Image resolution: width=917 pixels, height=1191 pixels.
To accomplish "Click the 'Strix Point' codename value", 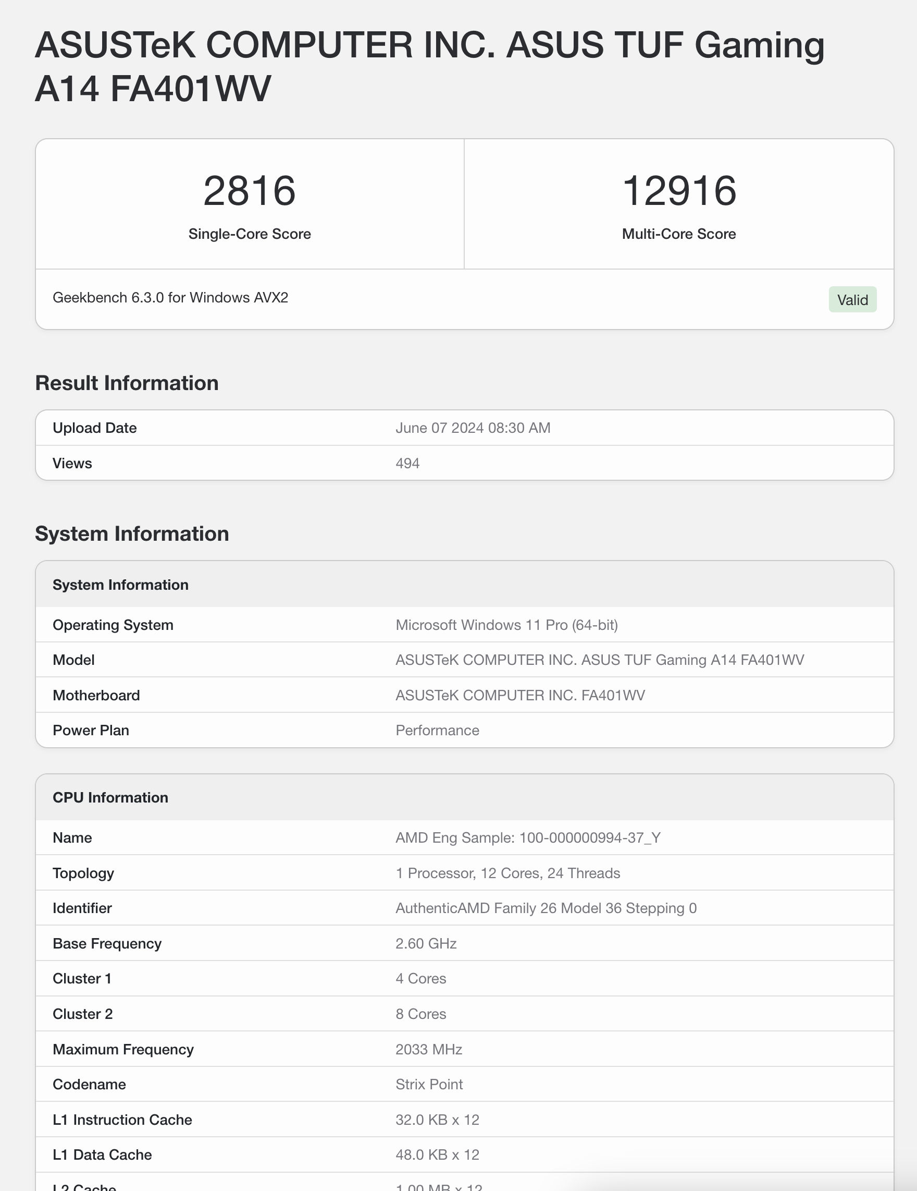I will (x=429, y=1084).
